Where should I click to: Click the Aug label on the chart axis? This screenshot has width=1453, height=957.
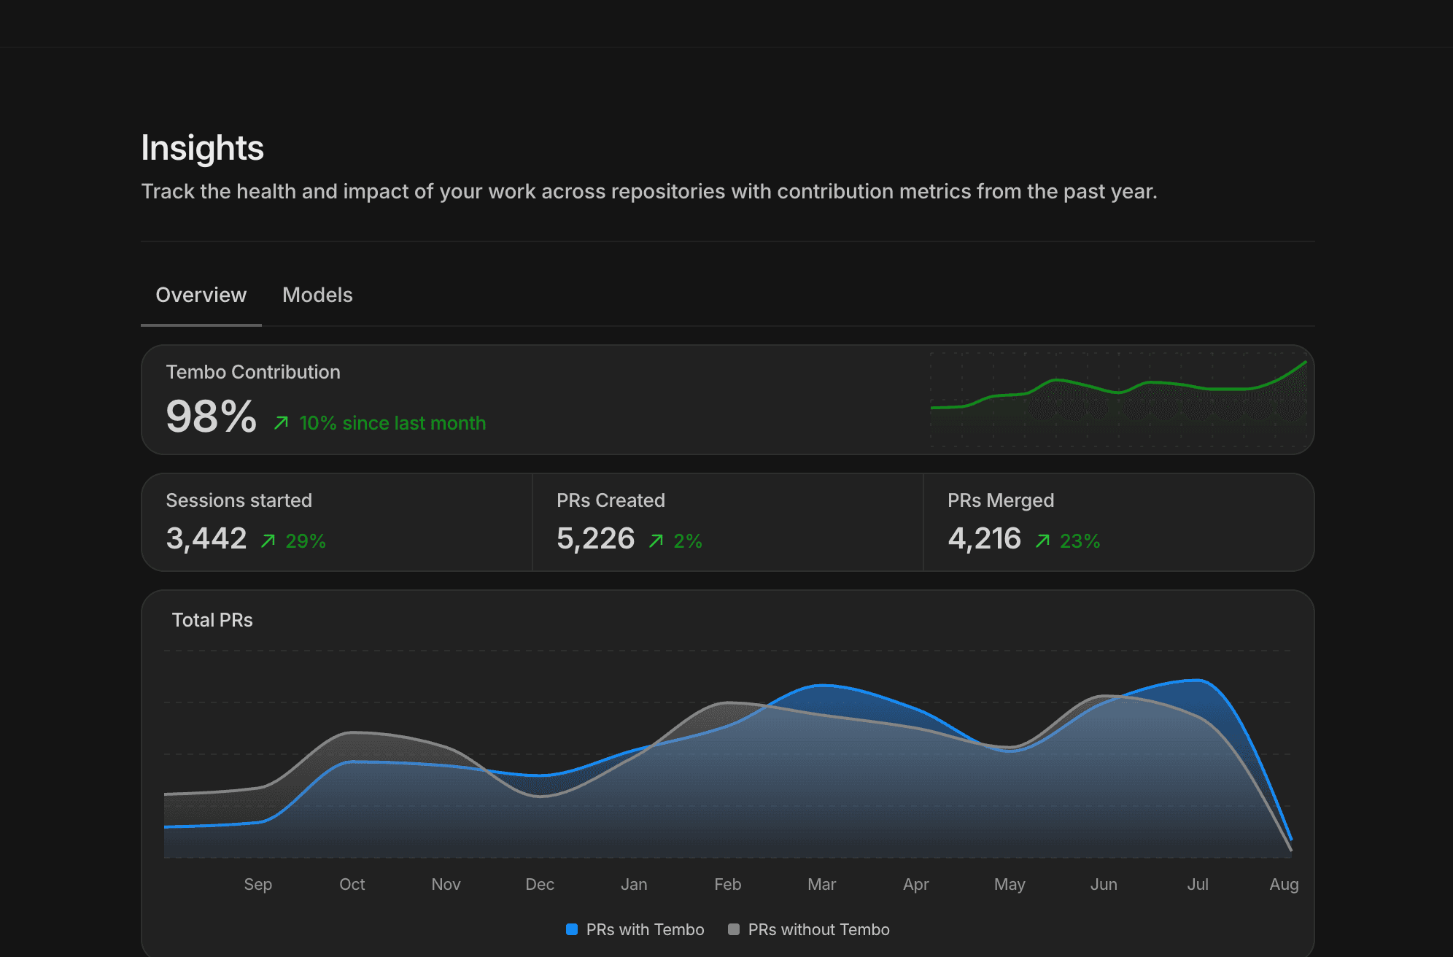(x=1285, y=884)
